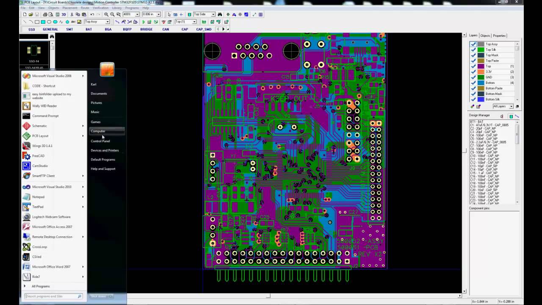542x305 pixels.
Task: Switch to 3D board preview
Action: (x=64, y=14)
